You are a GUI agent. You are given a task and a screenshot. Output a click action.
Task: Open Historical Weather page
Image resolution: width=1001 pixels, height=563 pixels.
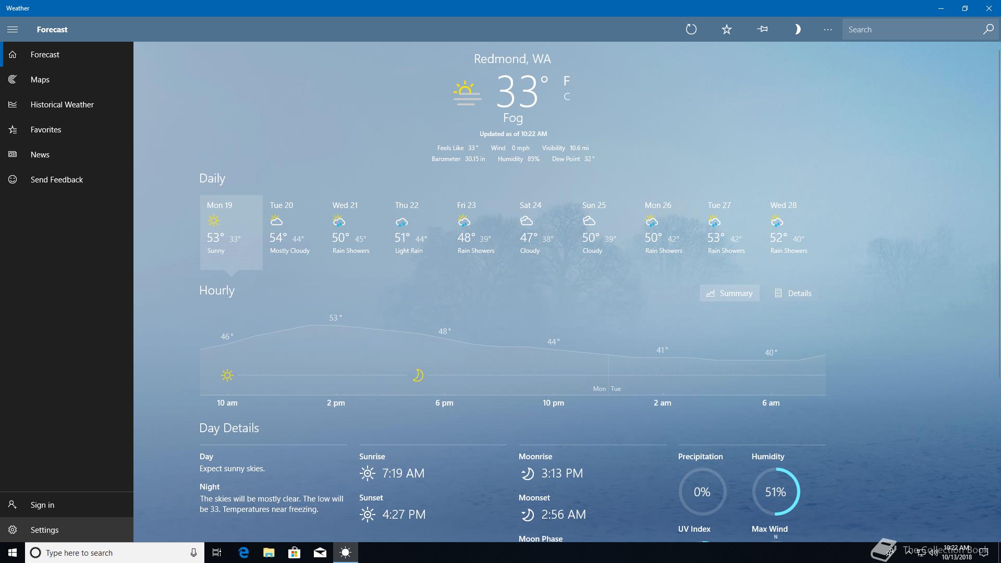coord(67,104)
